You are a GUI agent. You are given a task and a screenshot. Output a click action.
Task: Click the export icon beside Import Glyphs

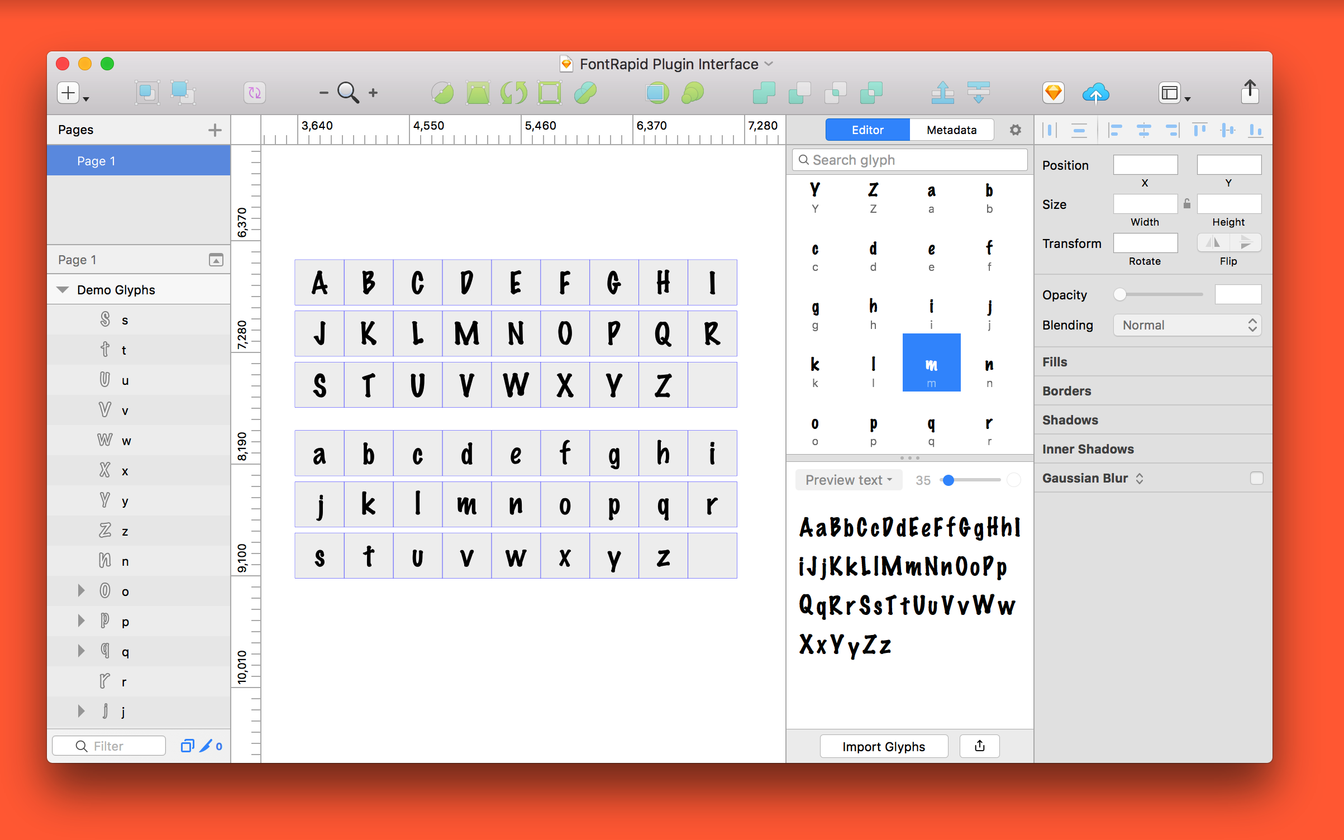pos(979,746)
